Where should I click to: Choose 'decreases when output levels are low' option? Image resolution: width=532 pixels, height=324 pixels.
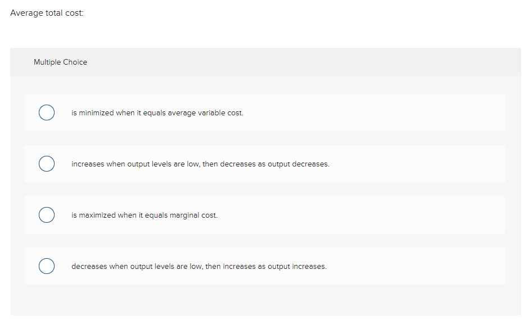(x=47, y=266)
